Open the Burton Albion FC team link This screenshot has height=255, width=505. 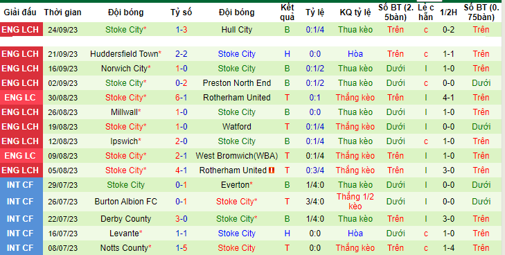(x=126, y=202)
